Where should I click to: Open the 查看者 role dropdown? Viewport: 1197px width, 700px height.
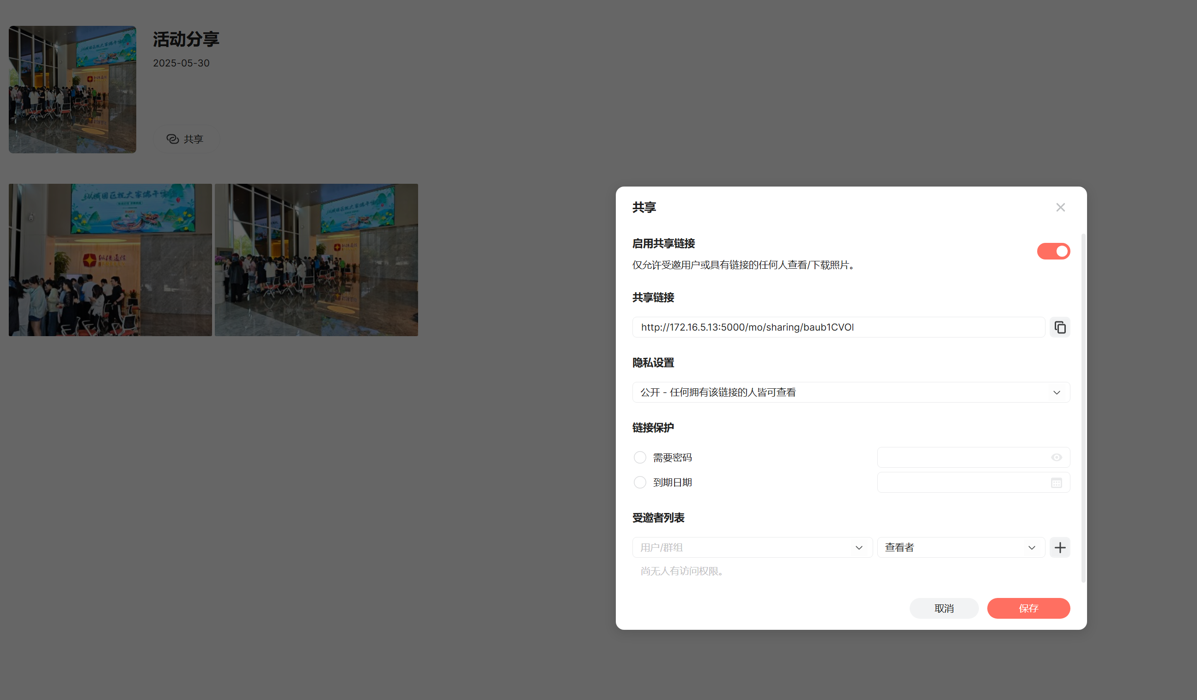[x=960, y=548]
